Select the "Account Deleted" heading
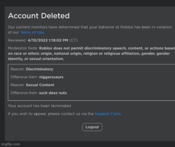The width and height of the screenshot is (175, 147). (39, 16)
